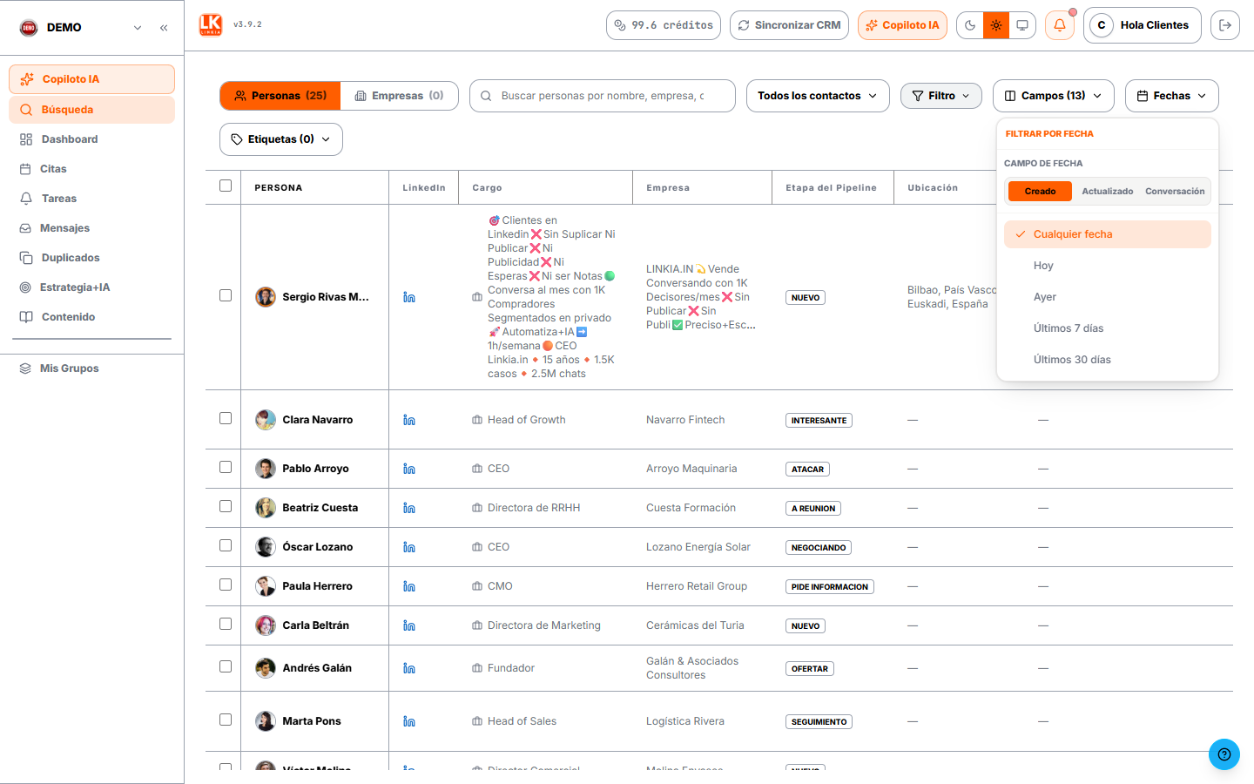Click the contact search input field
1254x784 pixels.
click(603, 96)
